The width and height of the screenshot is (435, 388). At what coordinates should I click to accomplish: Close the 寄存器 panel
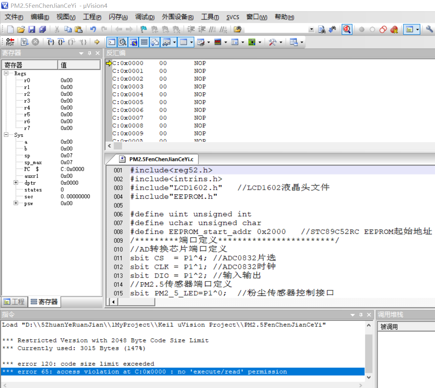click(x=97, y=53)
